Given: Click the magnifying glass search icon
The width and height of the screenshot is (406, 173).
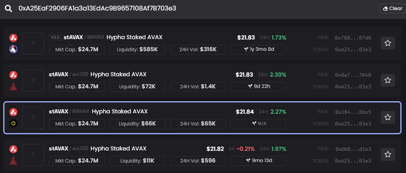Looking at the screenshot, I should 8,8.
